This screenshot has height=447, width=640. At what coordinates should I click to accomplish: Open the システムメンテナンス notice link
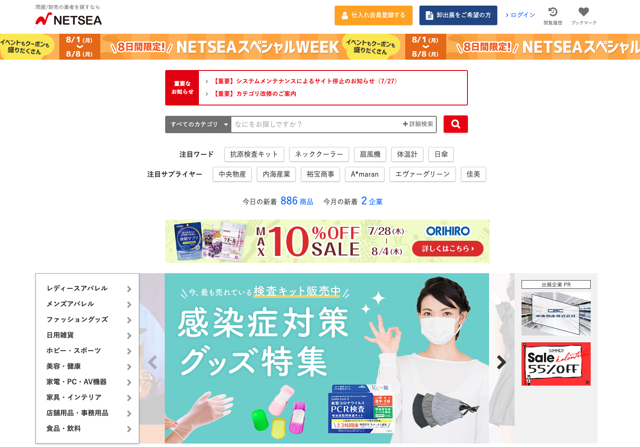[x=305, y=81]
